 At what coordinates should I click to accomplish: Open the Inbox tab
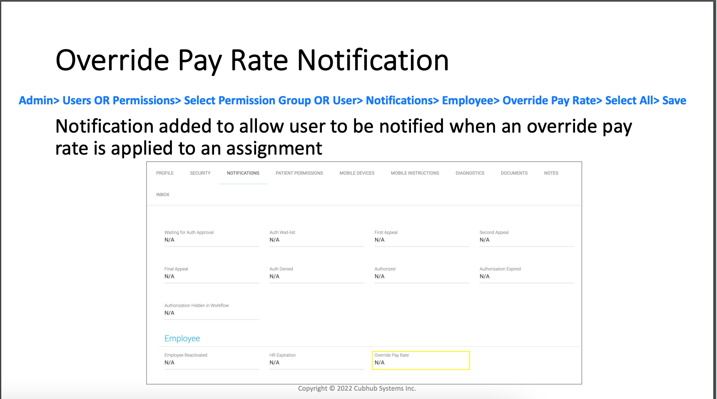[163, 195]
